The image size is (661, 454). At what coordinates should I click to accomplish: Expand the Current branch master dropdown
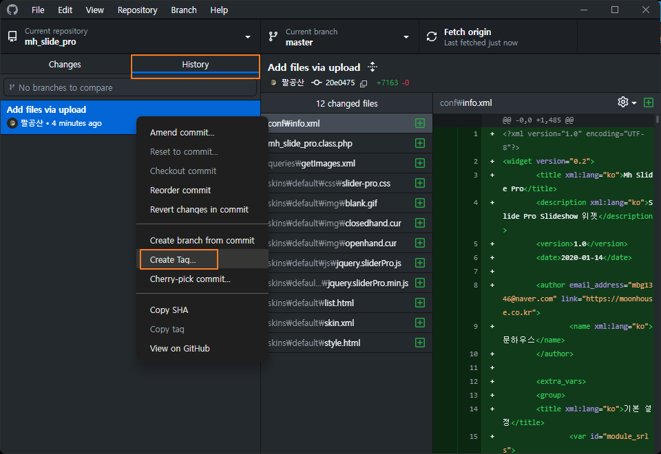click(339, 36)
